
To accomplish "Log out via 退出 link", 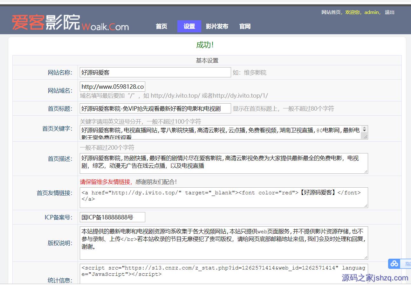I will (389, 12).
